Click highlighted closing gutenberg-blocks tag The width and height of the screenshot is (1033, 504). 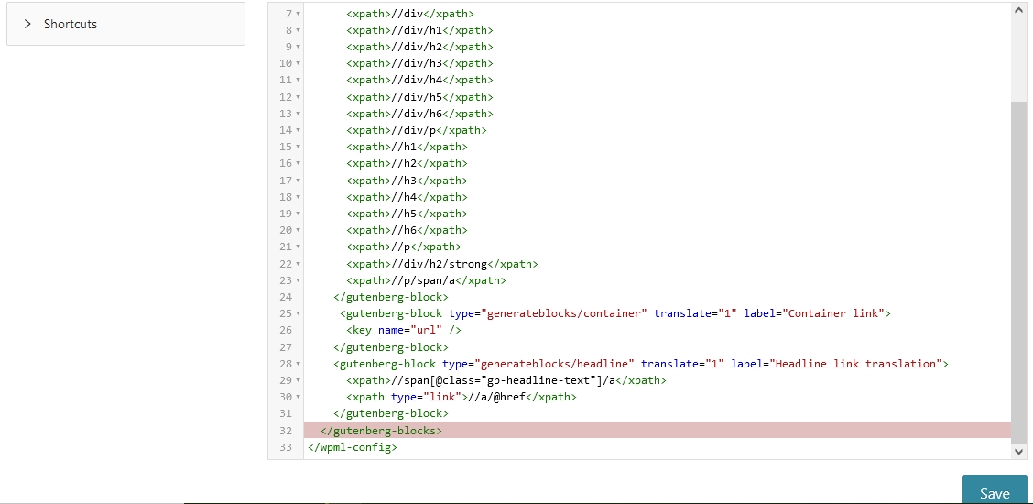381,430
